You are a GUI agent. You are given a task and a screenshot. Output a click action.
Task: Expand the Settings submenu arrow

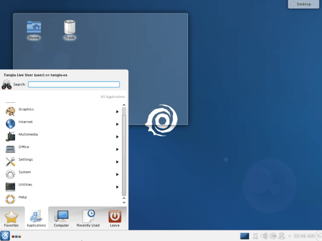click(117, 162)
